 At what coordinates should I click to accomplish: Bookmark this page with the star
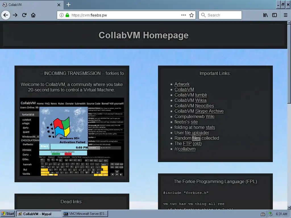[192, 15]
